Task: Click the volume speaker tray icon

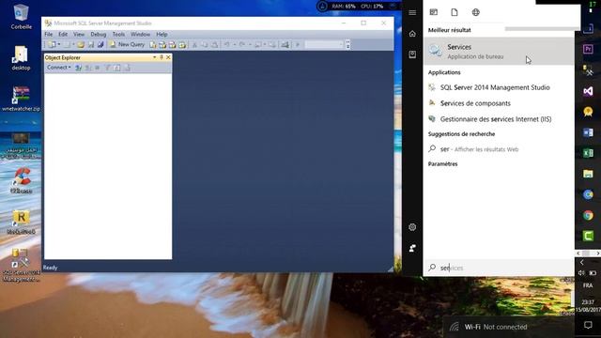Action: (x=581, y=273)
